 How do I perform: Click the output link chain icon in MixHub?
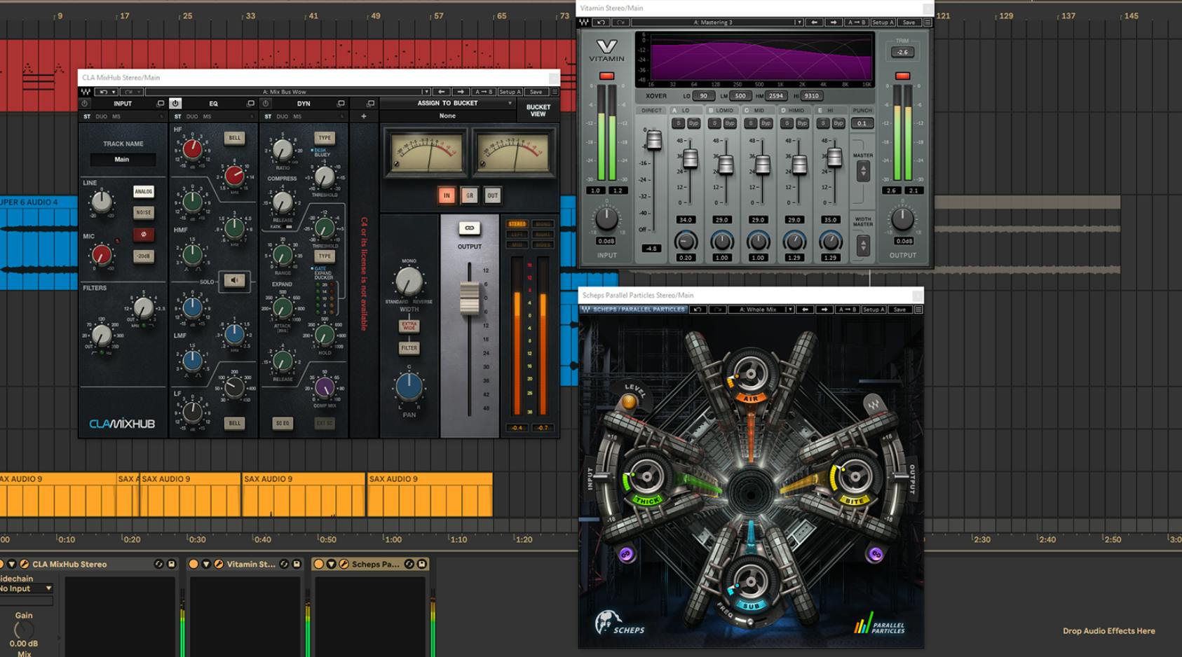[469, 228]
